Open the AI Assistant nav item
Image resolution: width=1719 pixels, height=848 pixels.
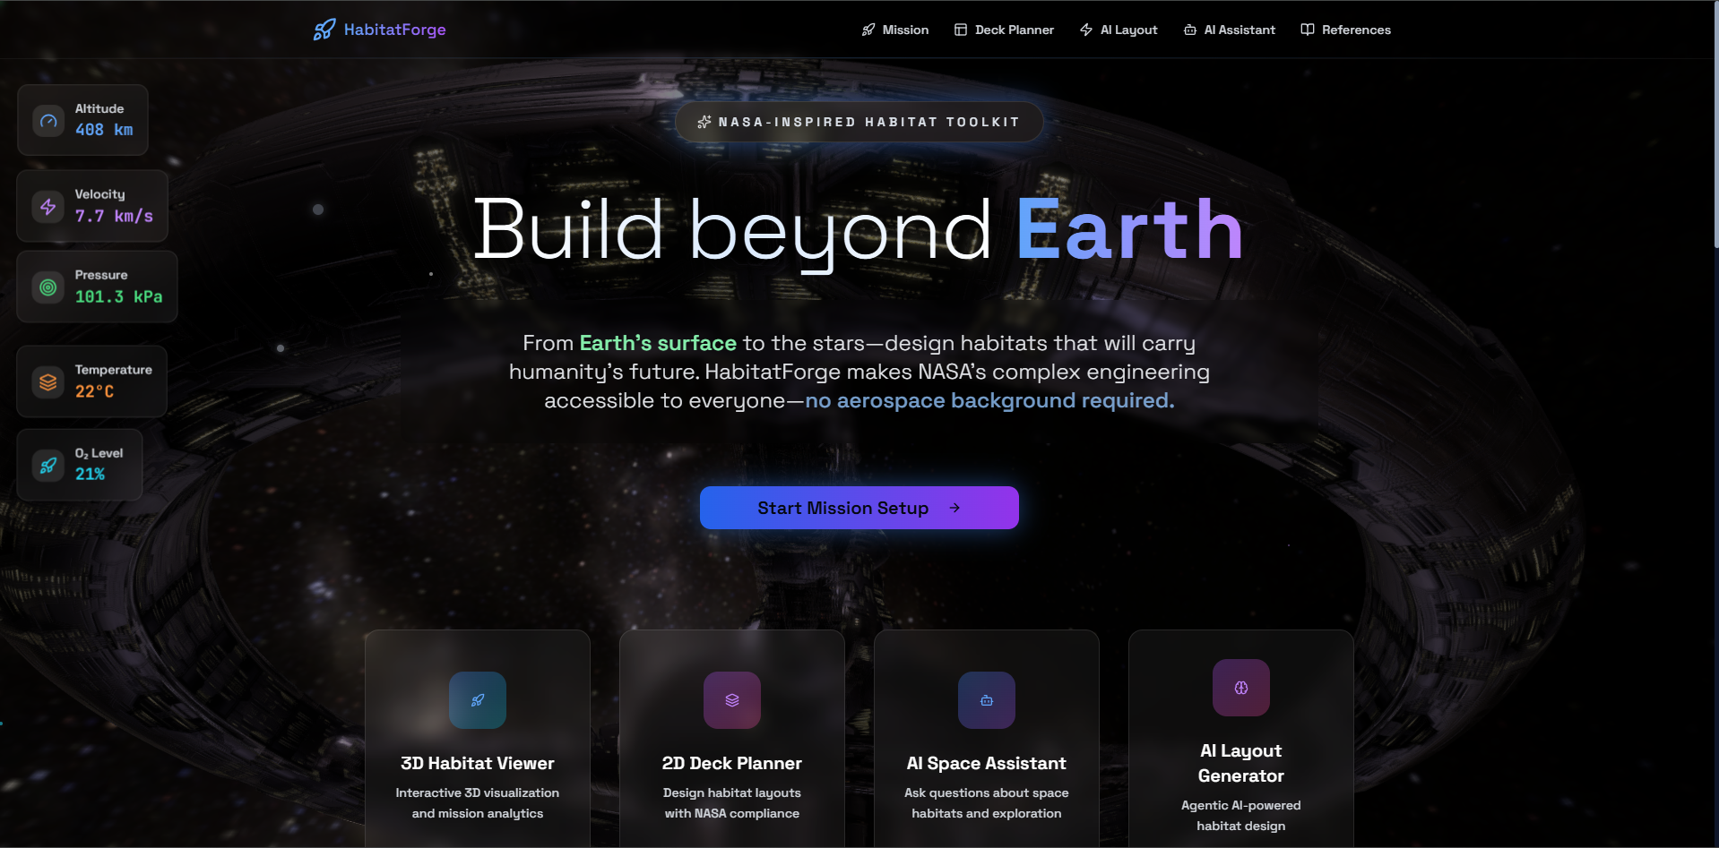pos(1229,30)
